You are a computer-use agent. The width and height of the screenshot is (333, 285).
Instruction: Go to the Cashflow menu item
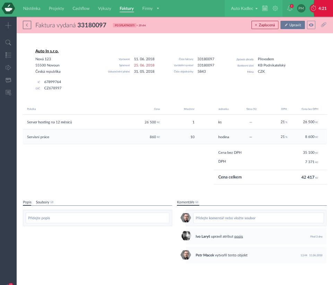coord(81,8)
